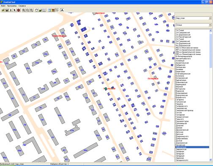
Task: Select the zoom in magnifier tool
Action: (24, 10)
